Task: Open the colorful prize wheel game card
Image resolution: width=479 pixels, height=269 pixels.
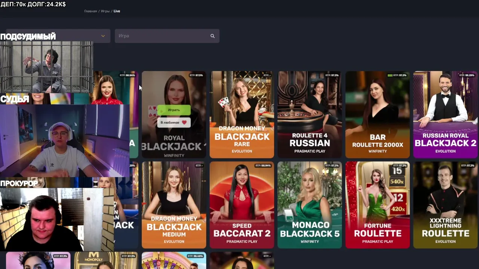Action: coord(174,260)
